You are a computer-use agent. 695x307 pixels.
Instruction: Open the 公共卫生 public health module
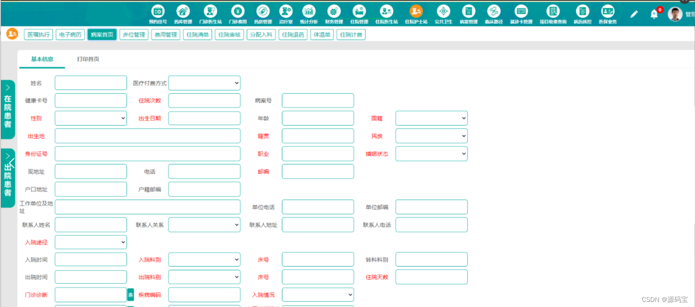pos(443,14)
